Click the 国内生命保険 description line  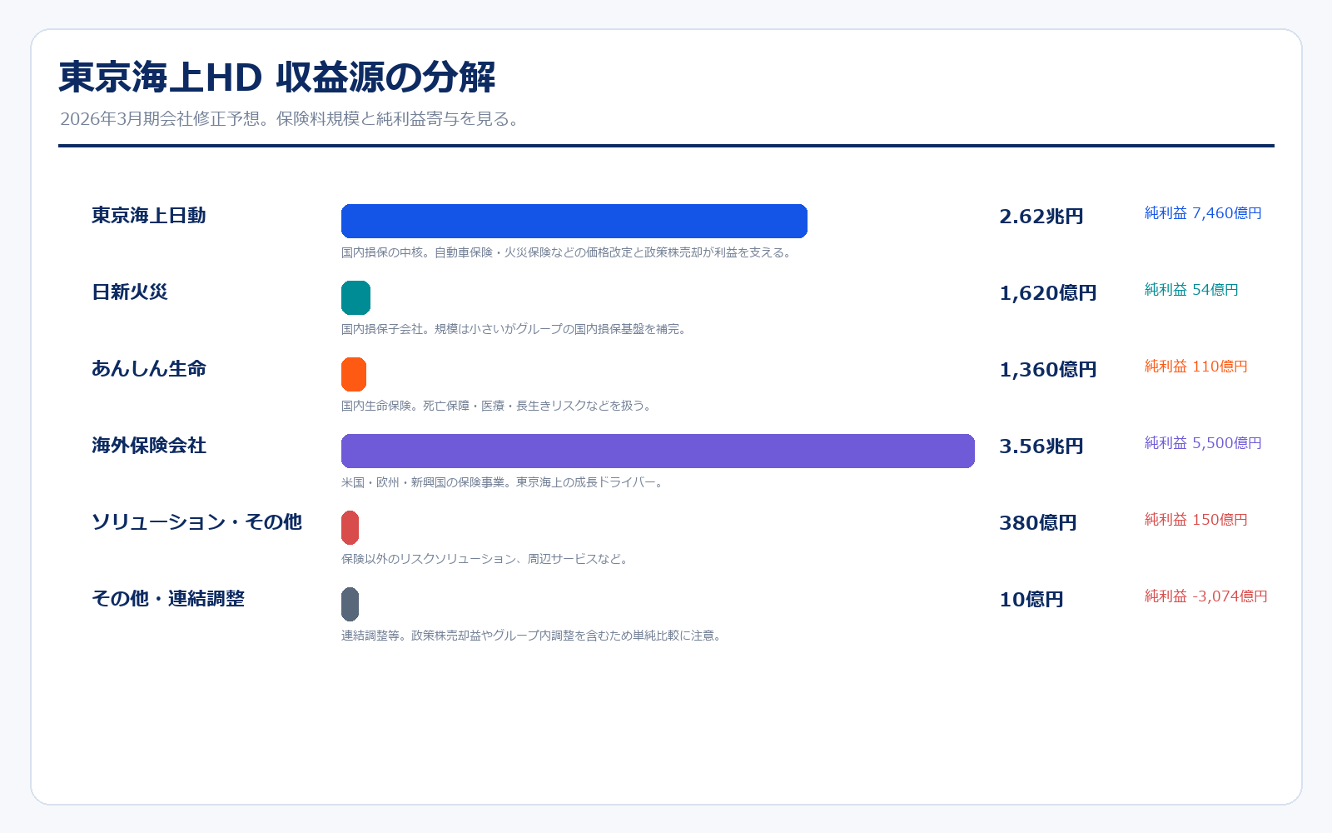pyautogui.click(x=498, y=406)
